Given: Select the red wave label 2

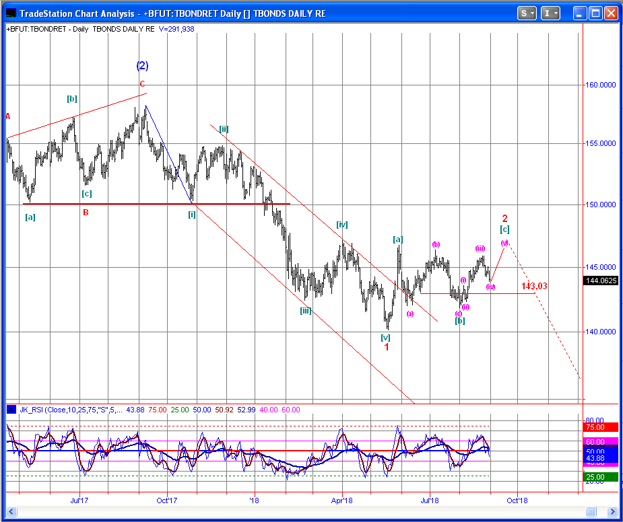Looking at the screenshot, I should (504, 219).
